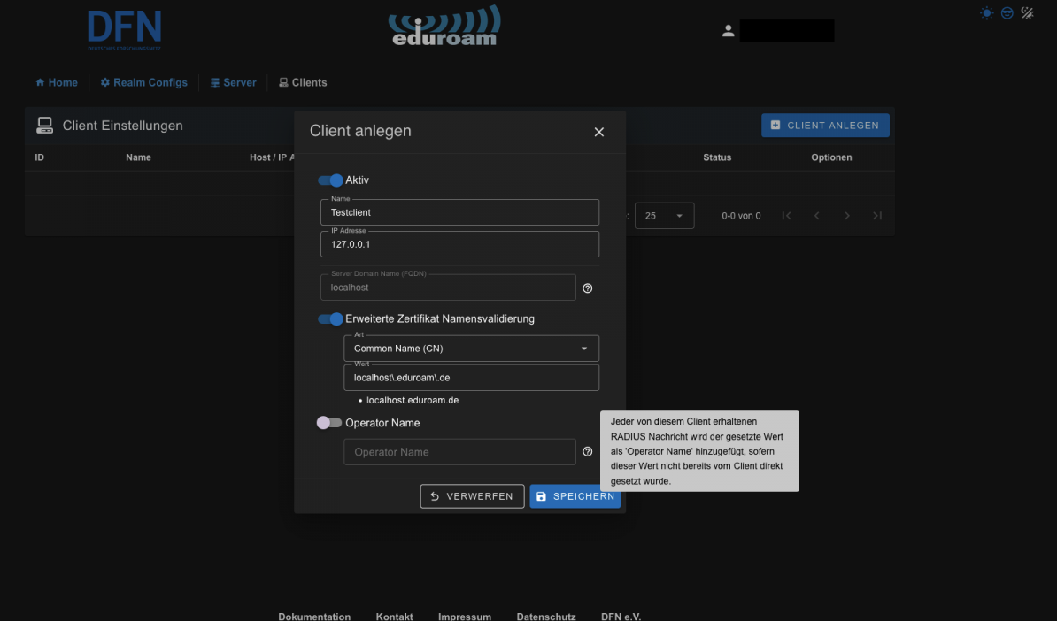
Task: Disable Erweiterte Zertifikat Namensvalidierung switch
Action: (330, 319)
